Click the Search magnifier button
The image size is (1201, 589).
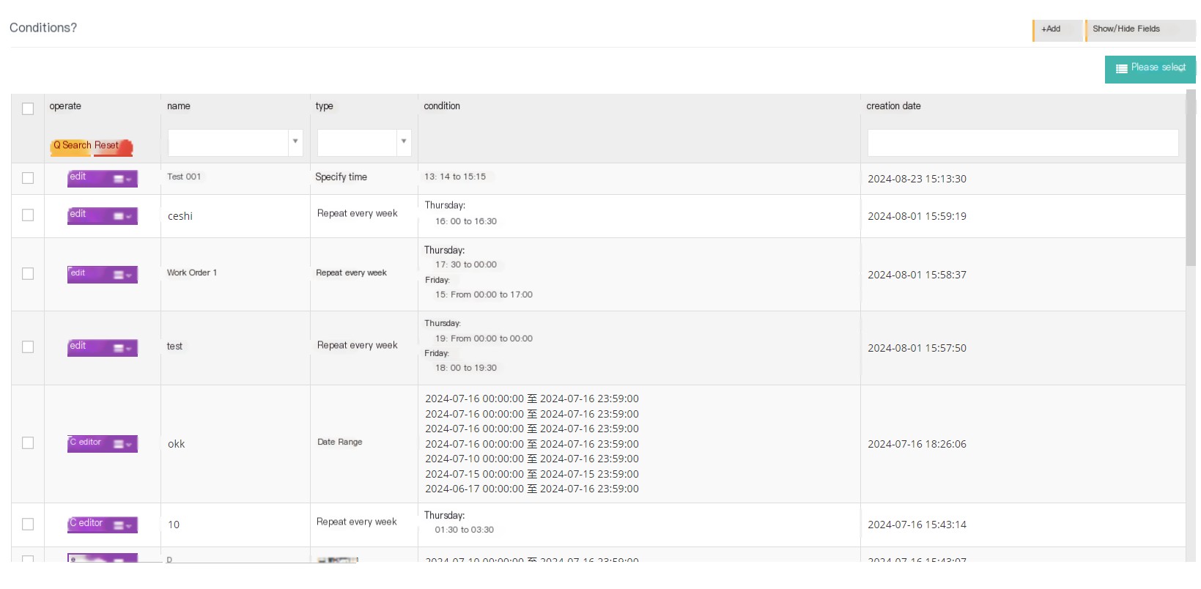[71, 146]
